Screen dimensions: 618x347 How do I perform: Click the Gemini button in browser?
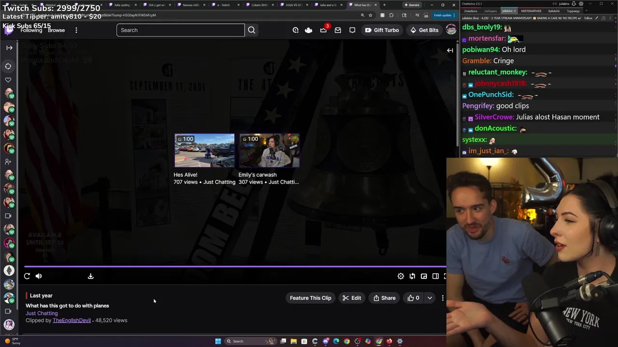coord(412,5)
